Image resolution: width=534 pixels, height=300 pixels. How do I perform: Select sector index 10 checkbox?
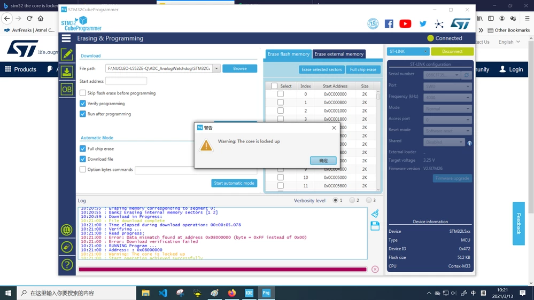point(280,177)
